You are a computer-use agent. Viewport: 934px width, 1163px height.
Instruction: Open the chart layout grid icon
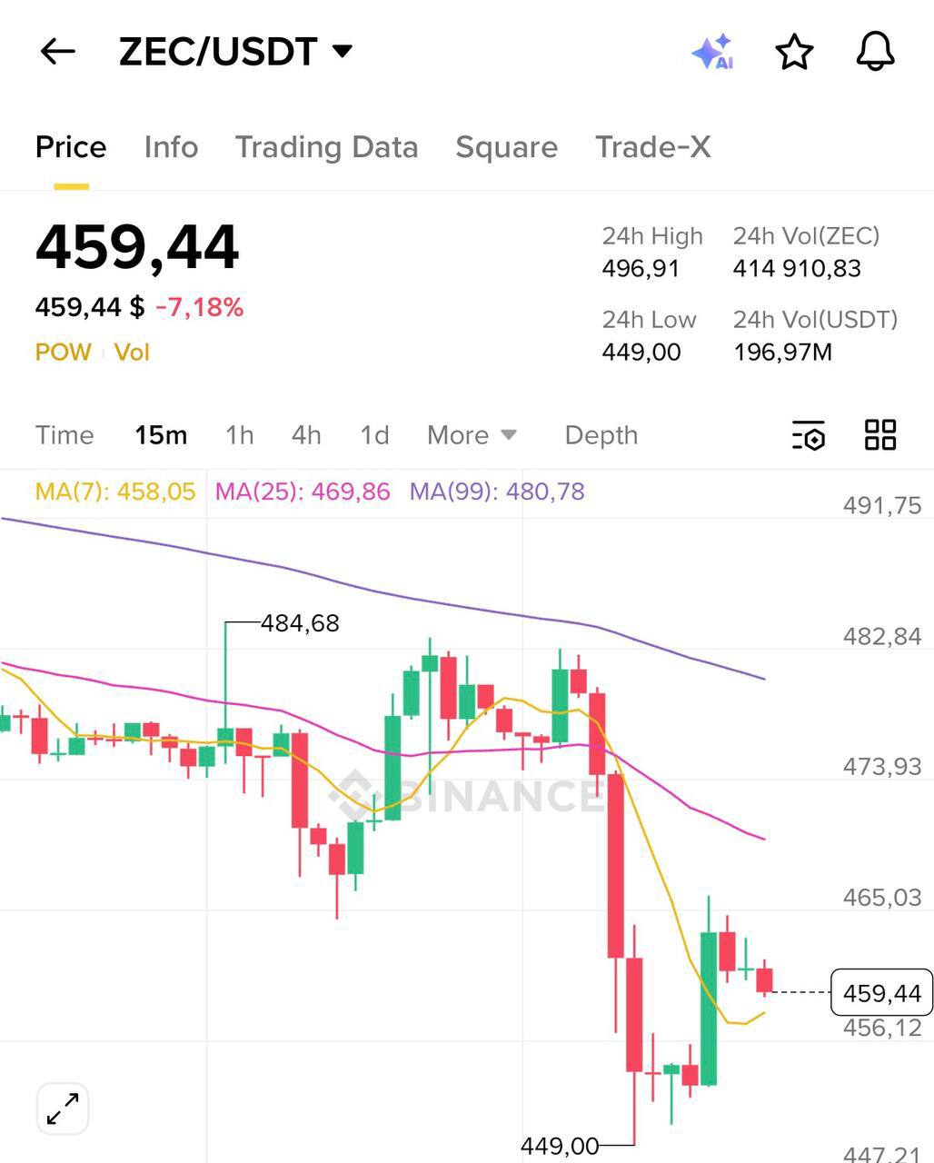tap(879, 435)
